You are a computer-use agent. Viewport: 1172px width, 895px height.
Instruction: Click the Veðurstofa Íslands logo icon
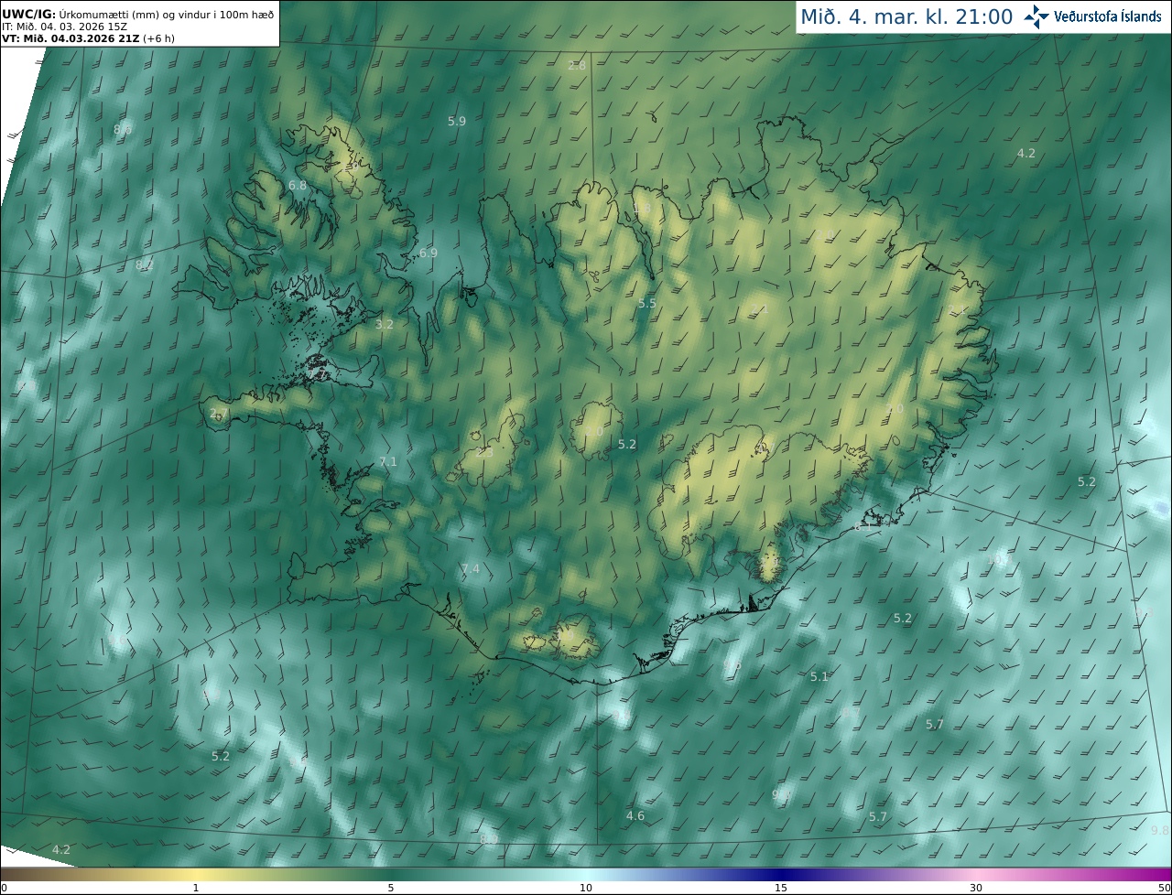pos(1036,16)
